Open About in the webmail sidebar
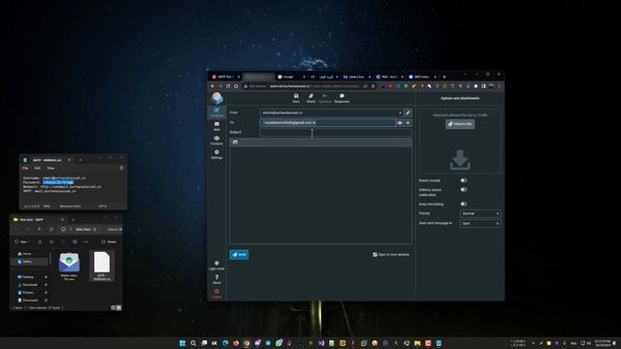 click(216, 279)
